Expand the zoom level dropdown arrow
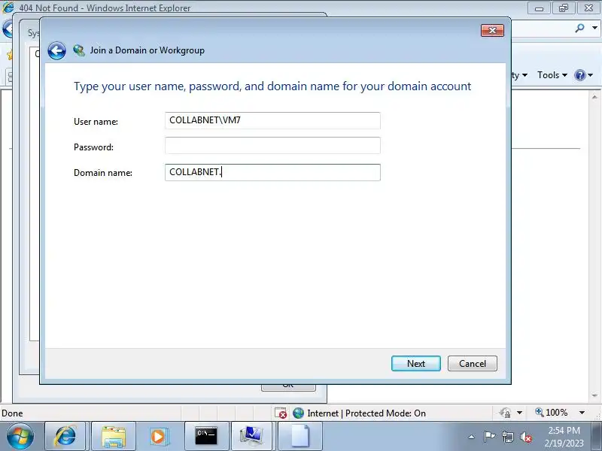The height and width of the screenshot is (451, 602). 582,413
